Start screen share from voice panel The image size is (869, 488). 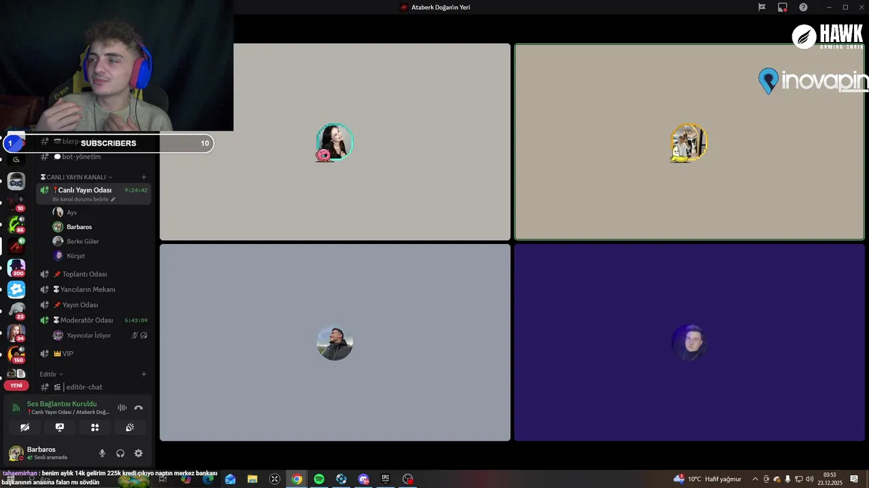(x=60, y=427)
